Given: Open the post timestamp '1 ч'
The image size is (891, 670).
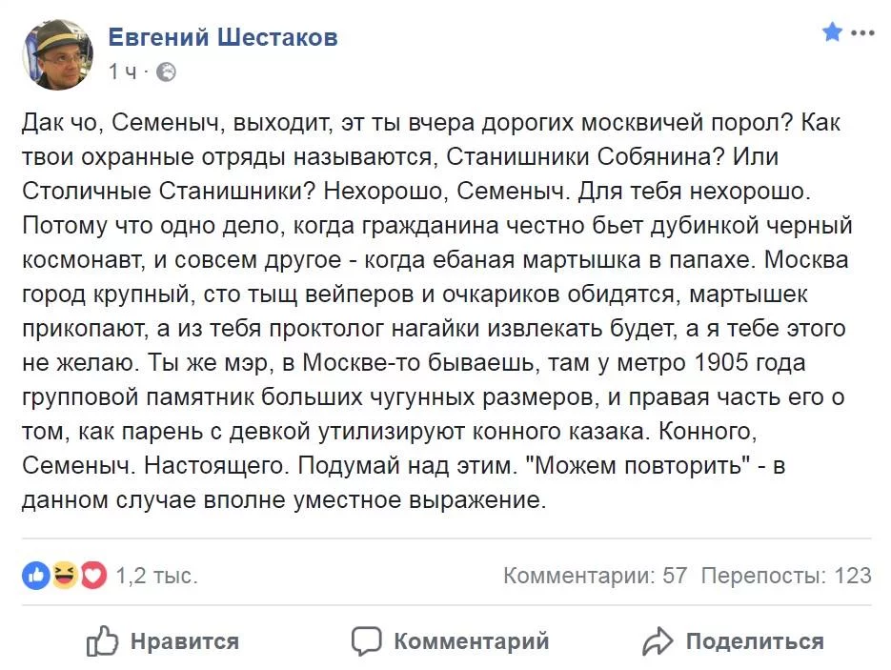Looking at the screenshot, I should tap(123, 71).
